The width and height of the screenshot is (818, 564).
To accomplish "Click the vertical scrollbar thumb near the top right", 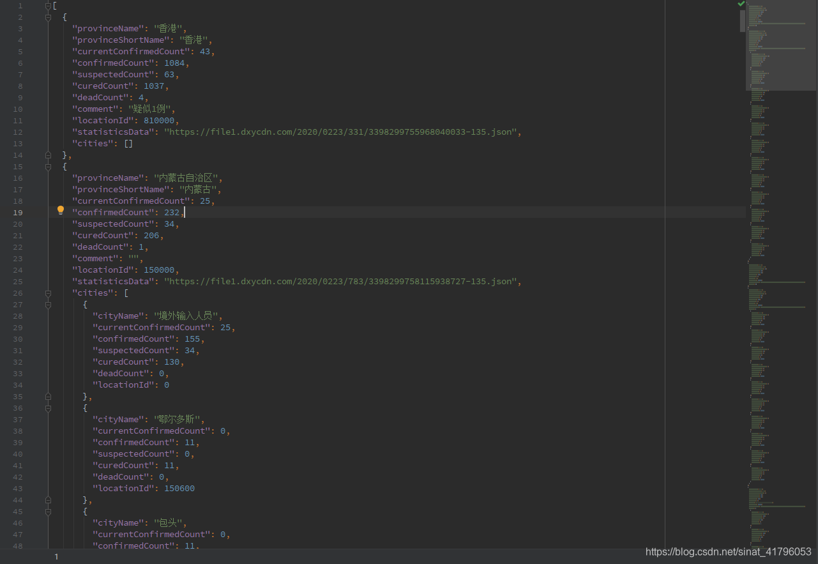I will coord(743,20).
